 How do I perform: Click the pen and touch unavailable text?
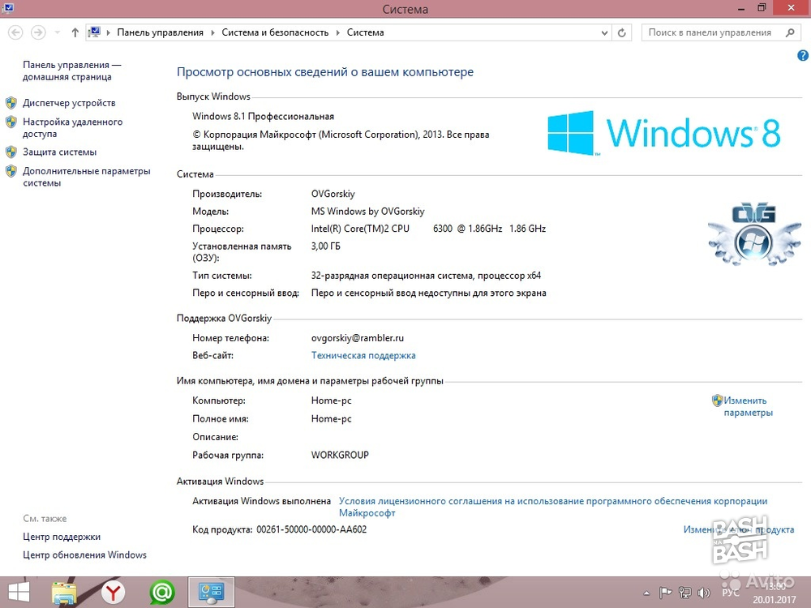click(x=428, y=293)
